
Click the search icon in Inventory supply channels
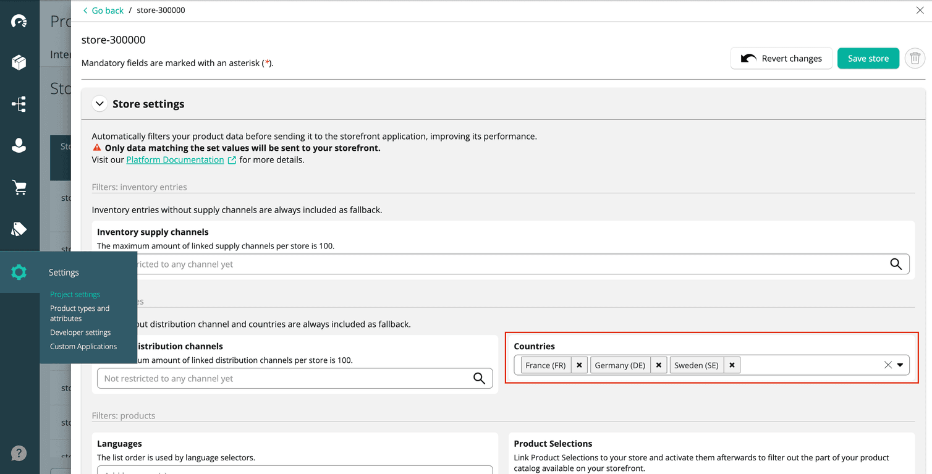coord(896,264)
